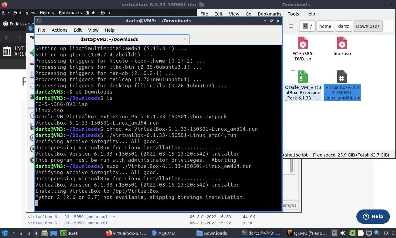The image size is (396, 238).
Task: Open the Firefox Tools menu
Action: tap(91, 13)
